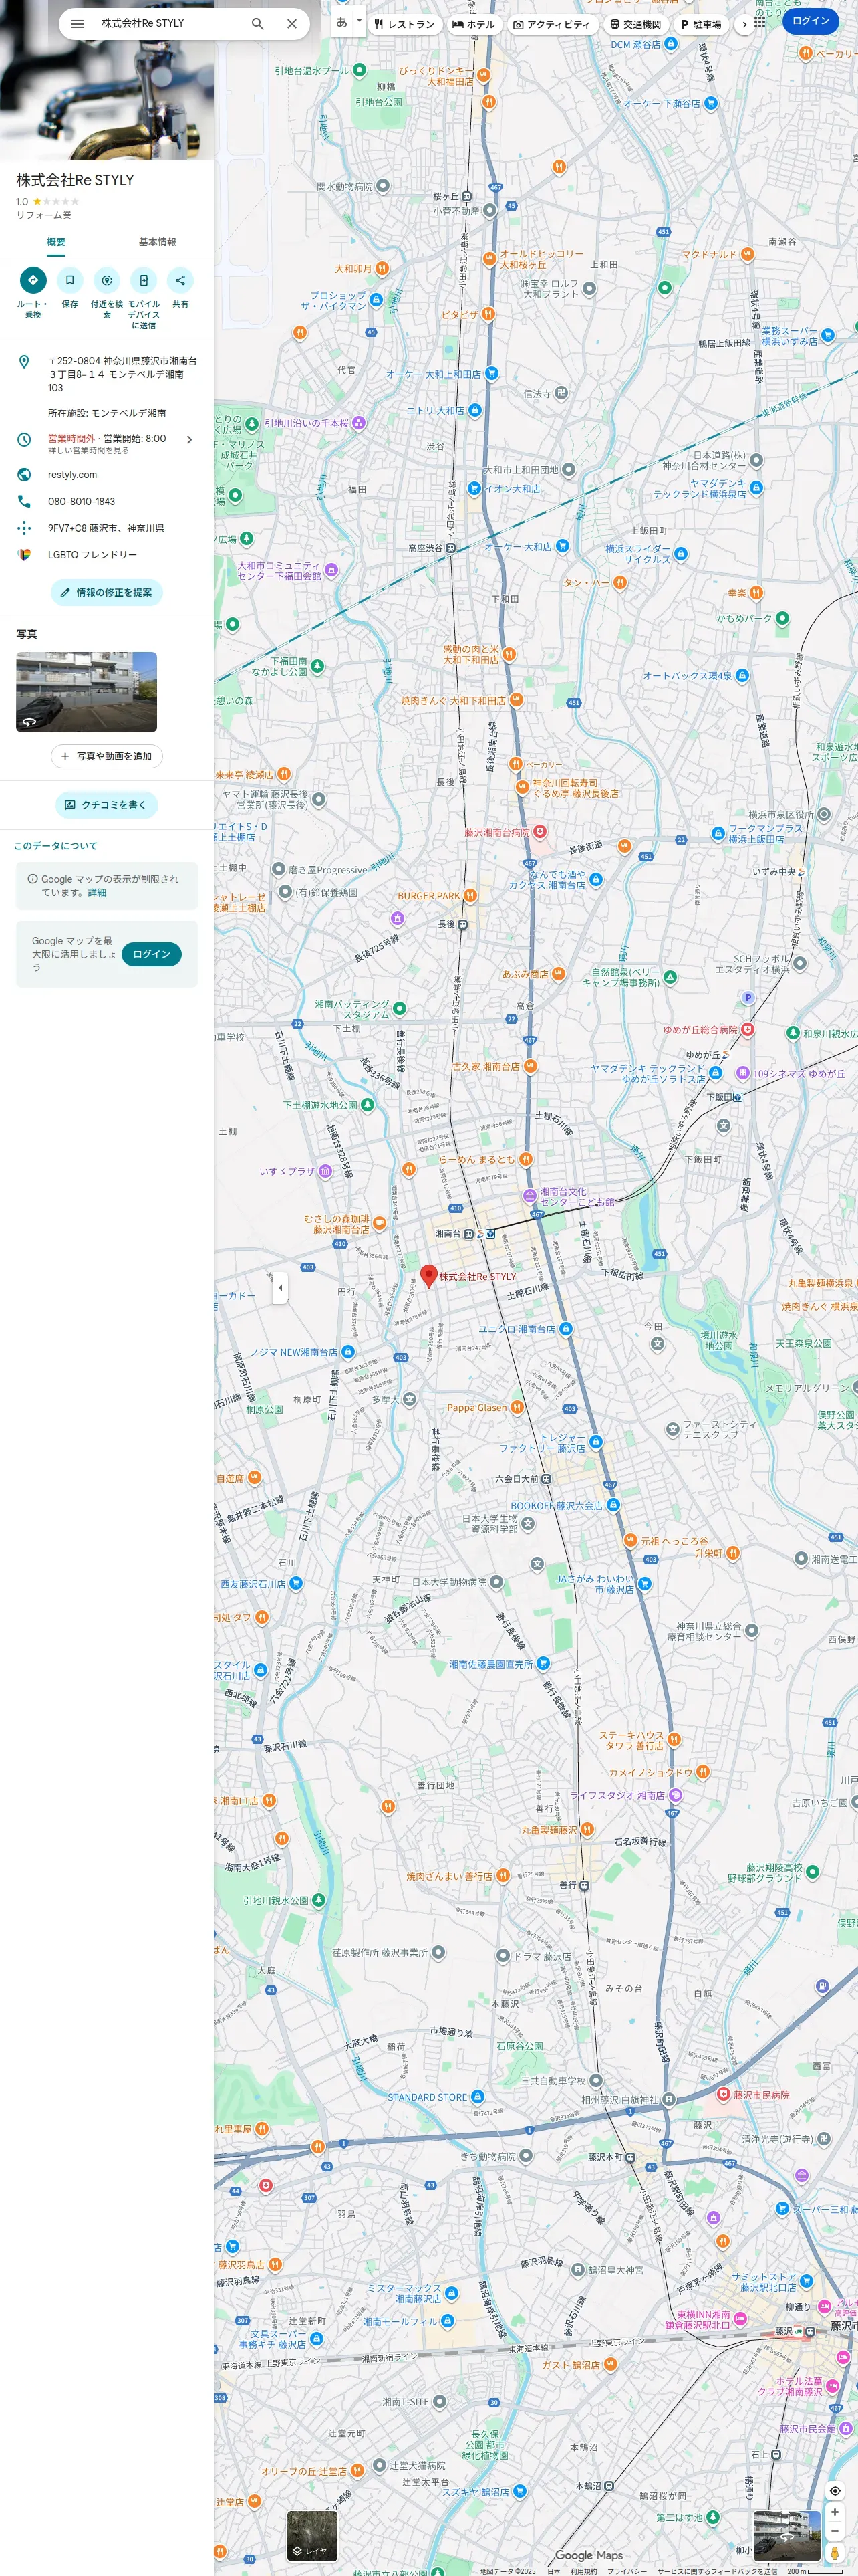Zoom out with the minus button

[x=835, y=2531]
